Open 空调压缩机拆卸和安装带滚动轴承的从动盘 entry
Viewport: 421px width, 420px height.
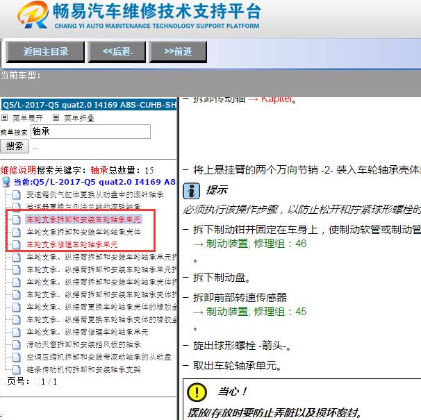click(x=99, y=357)
